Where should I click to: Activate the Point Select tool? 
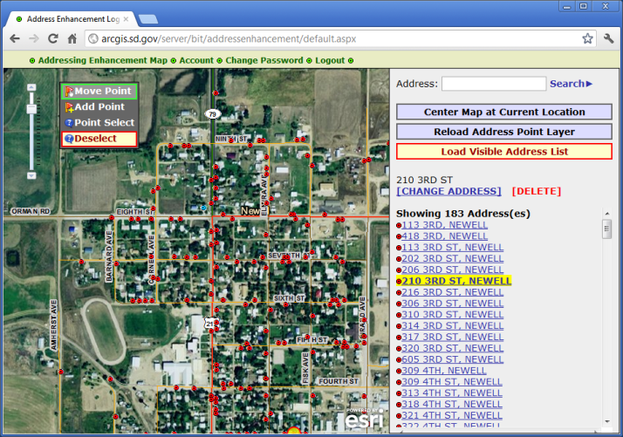[99, 123]
